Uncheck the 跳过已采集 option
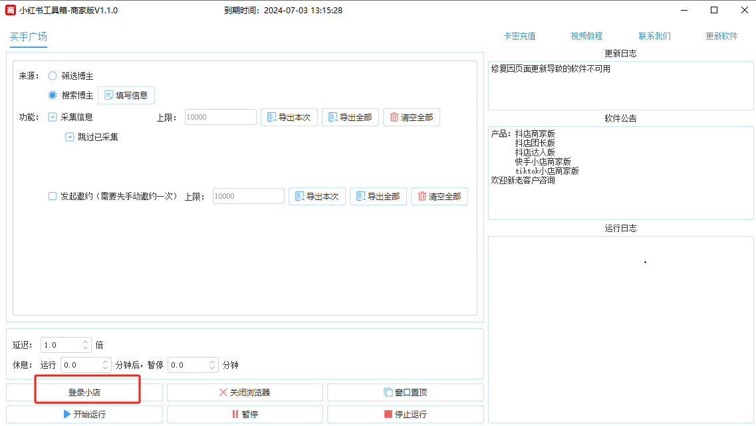The width and height of the screenshot is (756, 426). [x=69, y=136]
